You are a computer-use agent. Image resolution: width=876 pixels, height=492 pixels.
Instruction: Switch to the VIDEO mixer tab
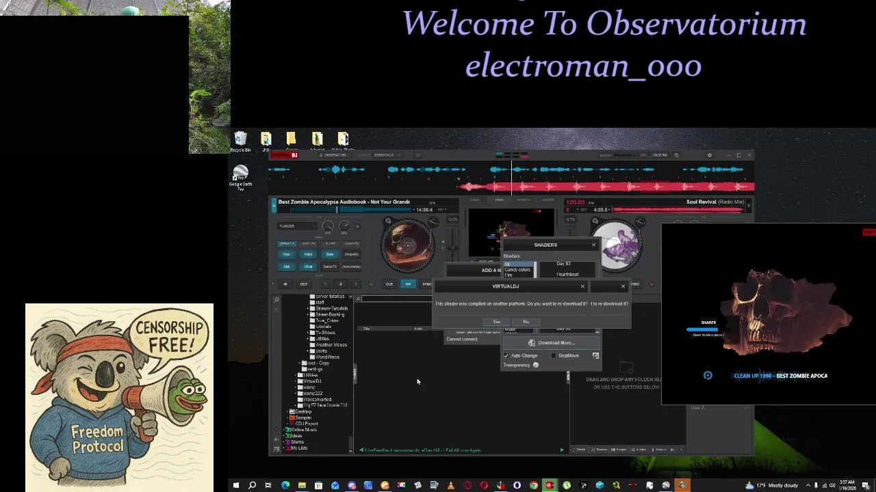(x=499, y=200)
